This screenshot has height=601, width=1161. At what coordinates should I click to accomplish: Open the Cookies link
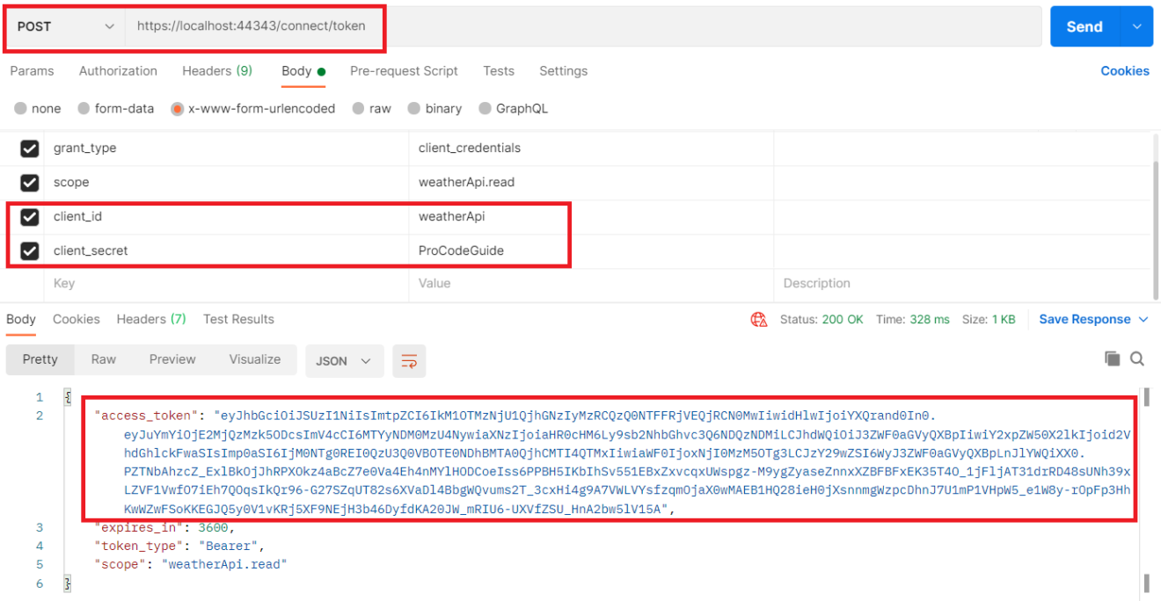[x=1125, y=71]
